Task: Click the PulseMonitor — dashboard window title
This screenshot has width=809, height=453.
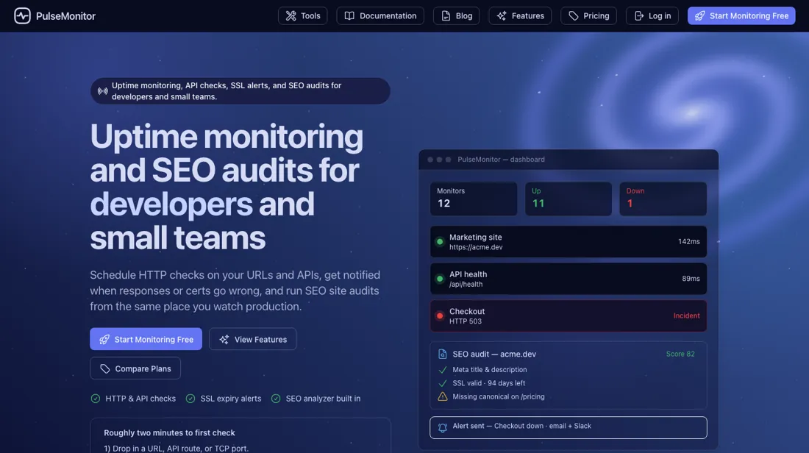Action: coord(501,160)
